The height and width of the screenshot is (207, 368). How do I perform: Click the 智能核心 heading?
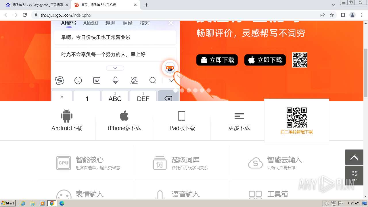[x=90, y=160]
